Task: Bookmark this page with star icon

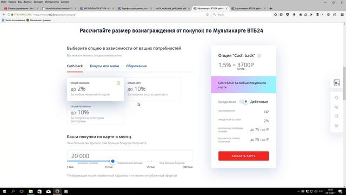Action: 275,15
